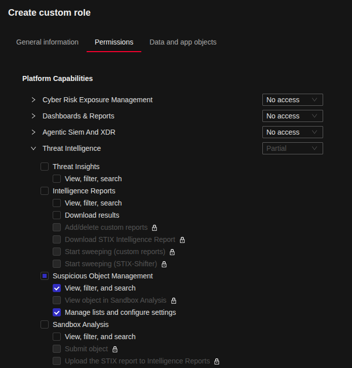Expand the Cyber Risk Exposure Management section

click(33, 100)
